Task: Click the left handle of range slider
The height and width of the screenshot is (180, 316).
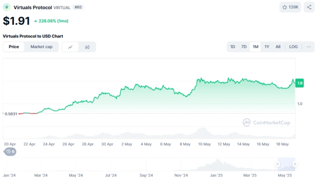Action: pos(278,164)
